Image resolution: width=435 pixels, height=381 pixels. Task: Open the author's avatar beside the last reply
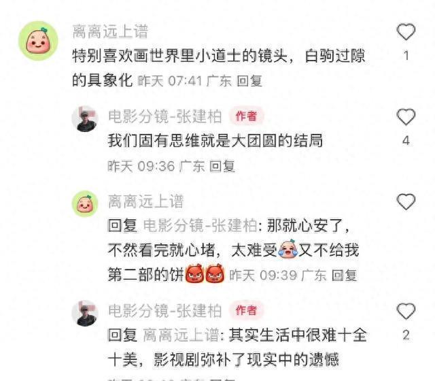[x=85, y=313]
